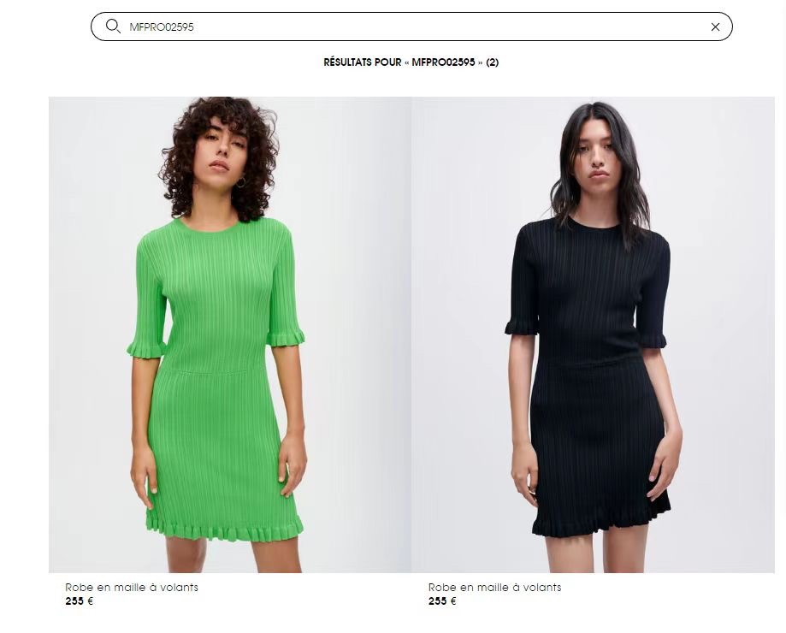Click the gold hoop earring on the curly-haired model
The height and width of the screenshot is (633, 786).
tap(240, 182)
